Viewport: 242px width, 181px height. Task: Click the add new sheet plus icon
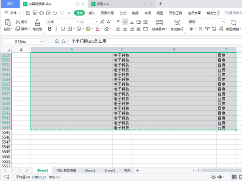coord(138,171)
